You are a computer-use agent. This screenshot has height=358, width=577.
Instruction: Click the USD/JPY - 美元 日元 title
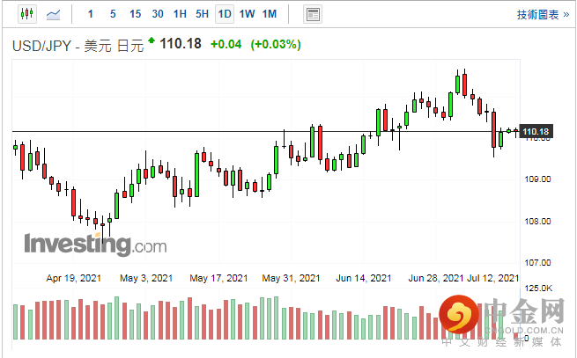(78, 46)
